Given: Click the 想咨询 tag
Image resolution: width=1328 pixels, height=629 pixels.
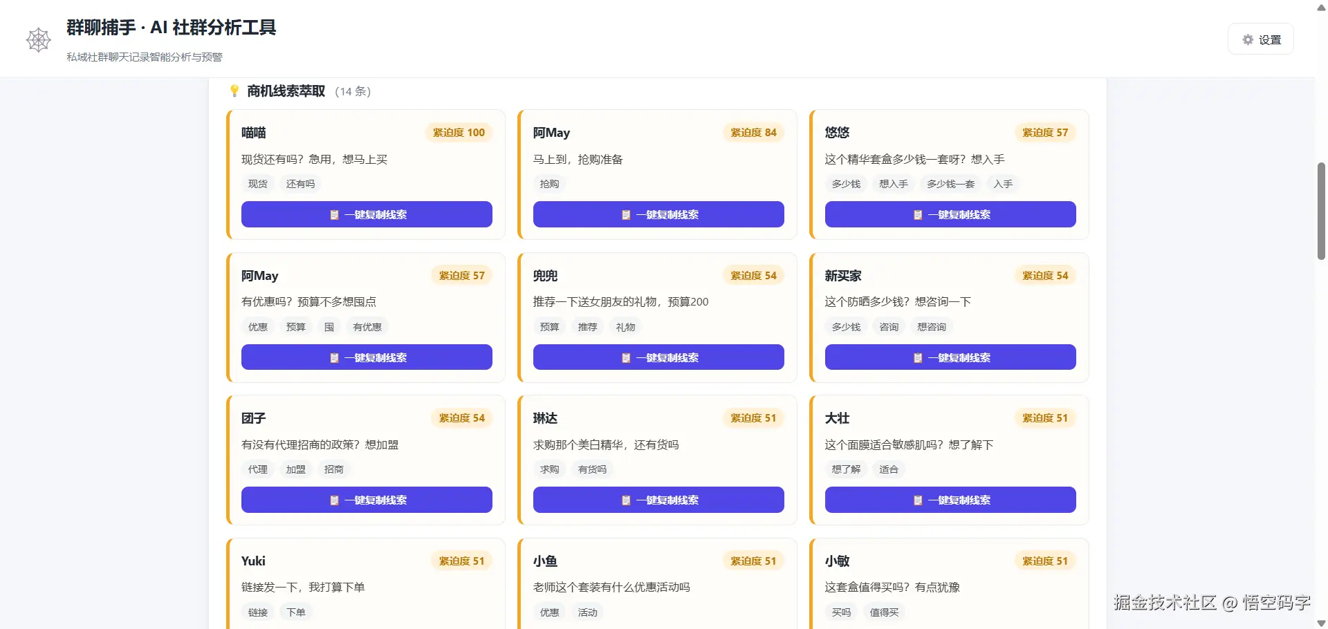Looking at the screenshot, I should click(932, 327).
